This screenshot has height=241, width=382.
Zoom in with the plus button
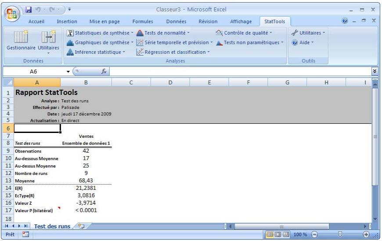366,234
